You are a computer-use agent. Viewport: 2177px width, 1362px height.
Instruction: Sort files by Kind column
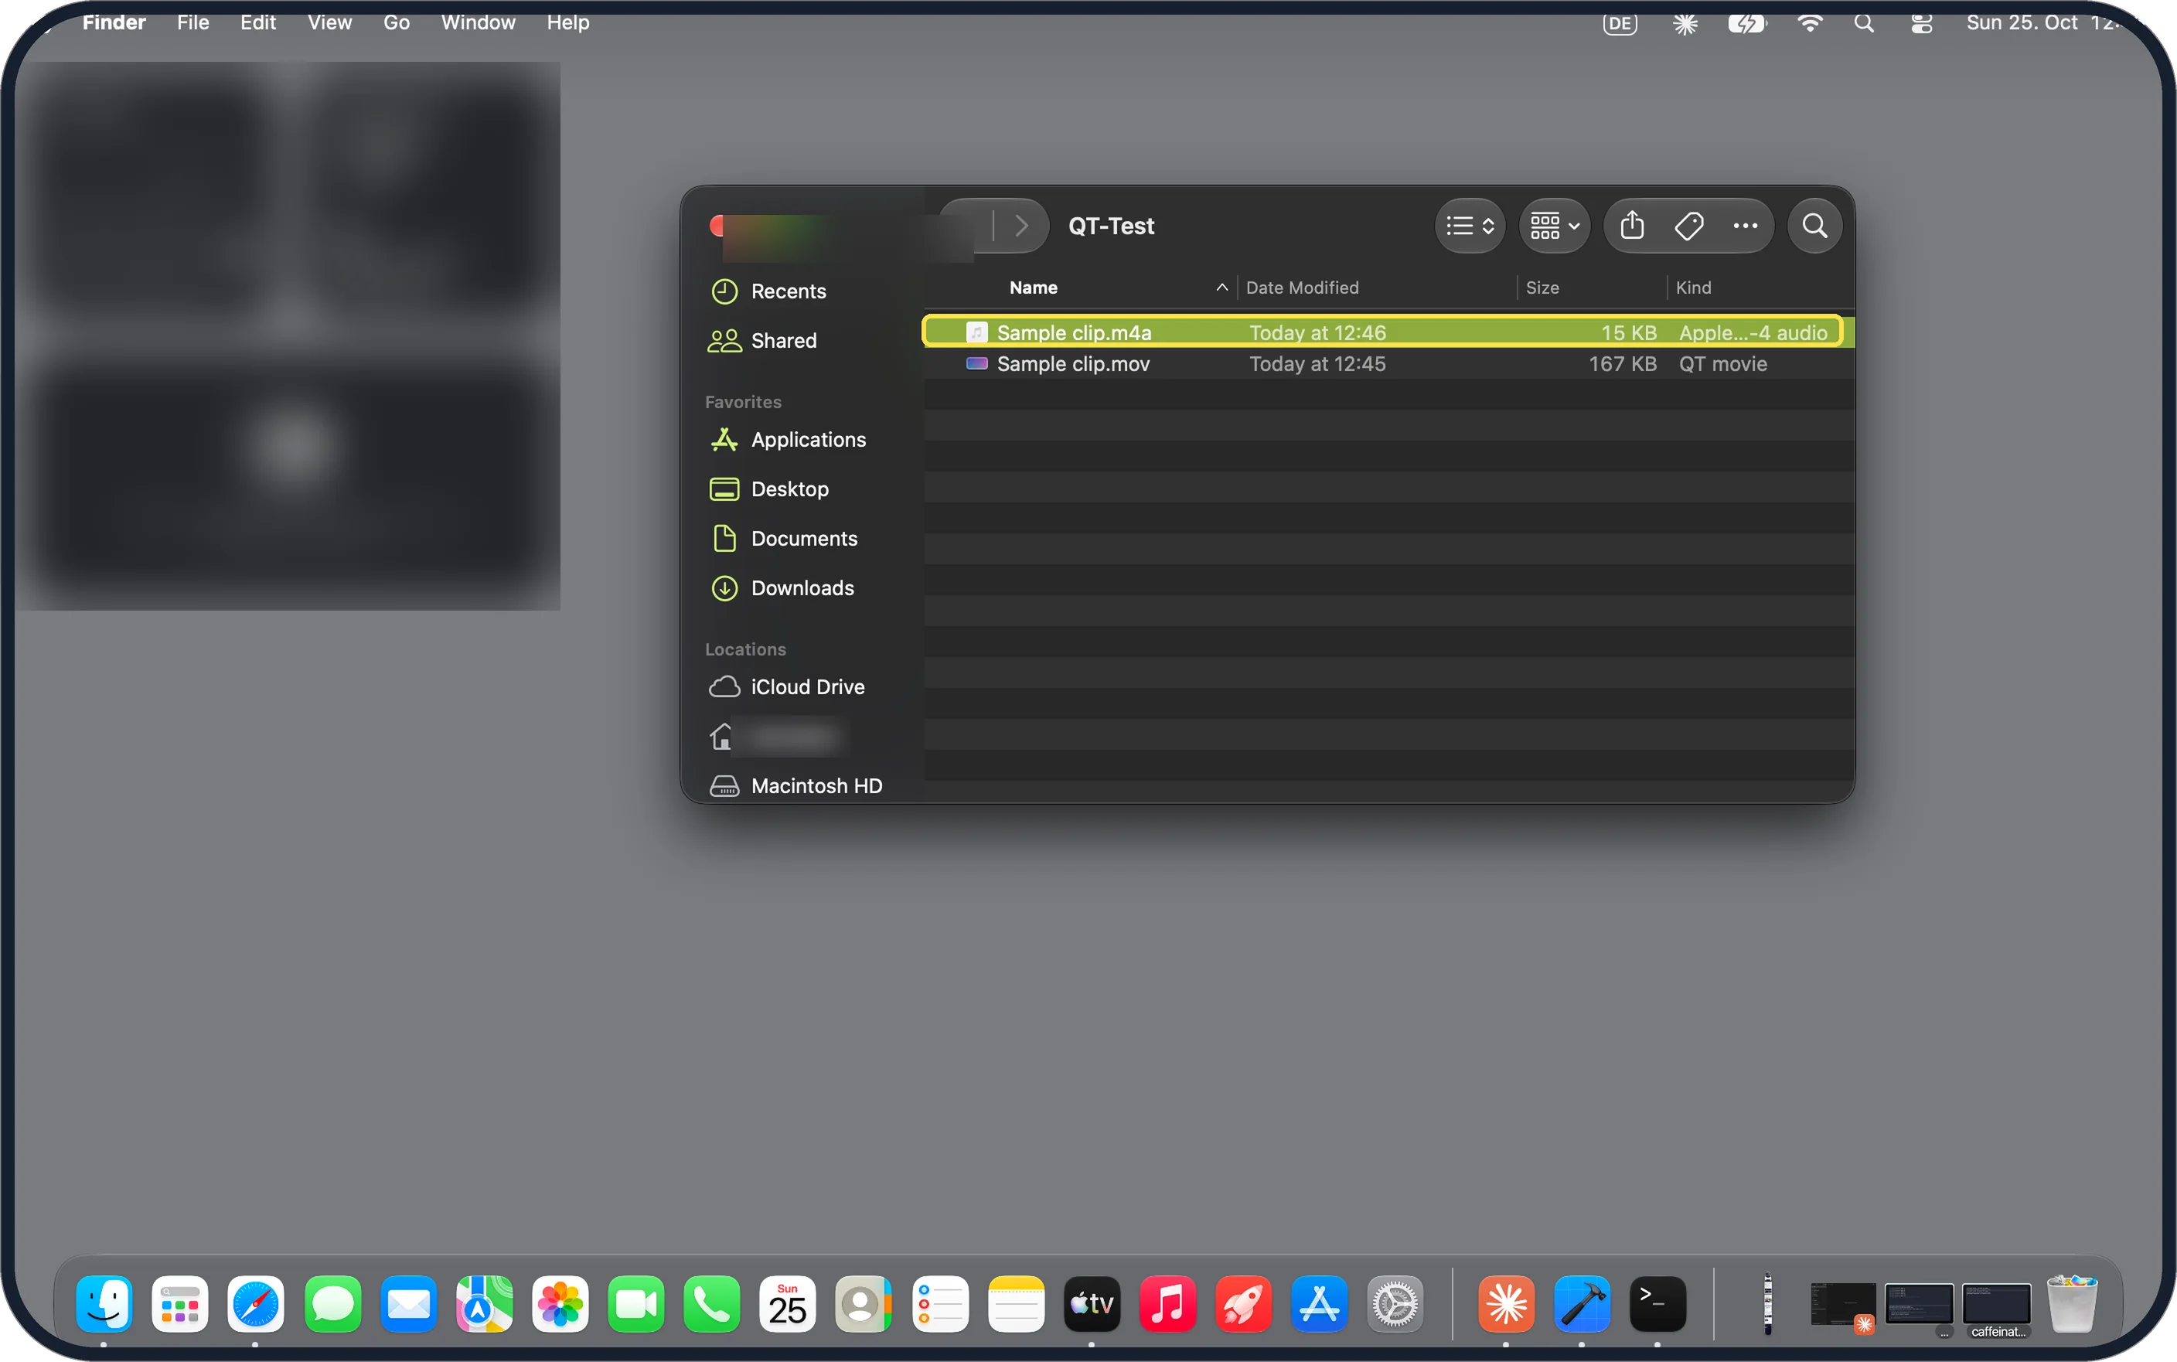point(1692,288)
